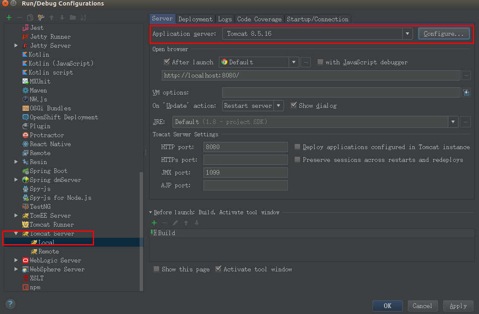The image size is (479, 314).
Task: Expand the TomEE Server node
Action: (x=16, y=216)
